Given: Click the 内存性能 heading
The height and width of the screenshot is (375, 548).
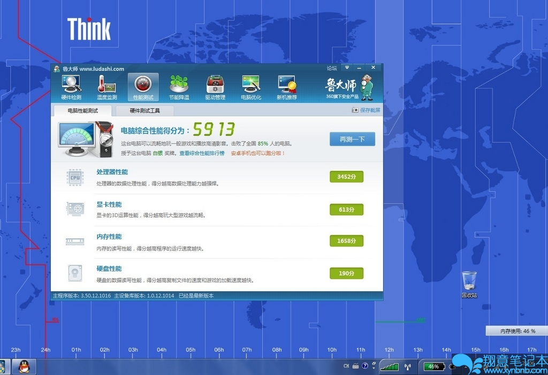Looking at the screenshot, I should pos(109,236).
